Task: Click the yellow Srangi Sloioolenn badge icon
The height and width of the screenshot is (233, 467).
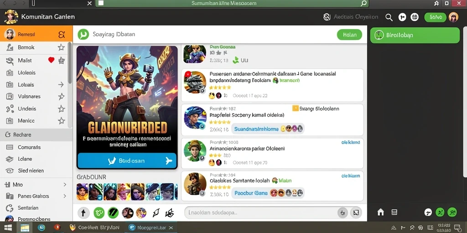Action: pos(295,108)
